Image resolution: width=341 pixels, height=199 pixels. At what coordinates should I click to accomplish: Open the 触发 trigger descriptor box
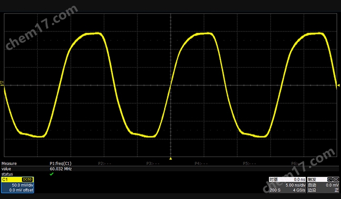point(323,185)
